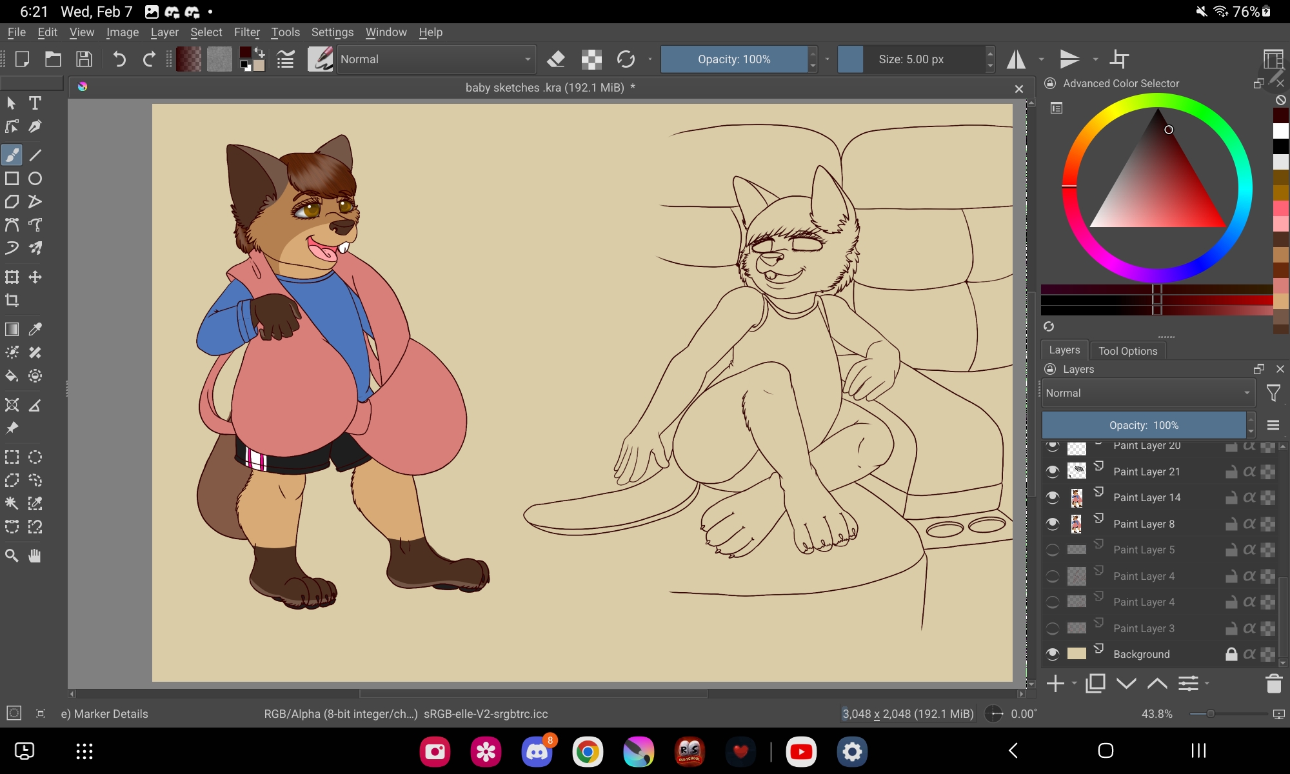Pick the Color Sampler eyedropper tool
This screenshot has width=1290, height=774.
coord(35,330)
